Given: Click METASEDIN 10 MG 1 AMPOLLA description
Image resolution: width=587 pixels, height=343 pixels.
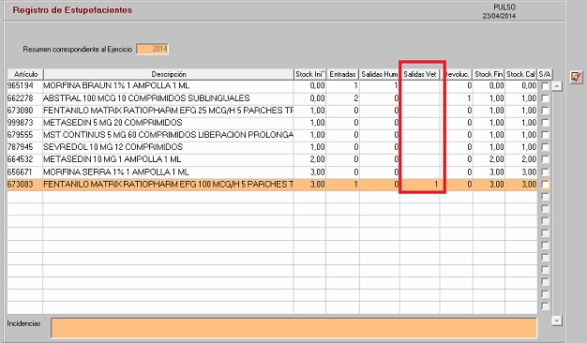Looking at the screenshot, I should [x=113, y=159].
